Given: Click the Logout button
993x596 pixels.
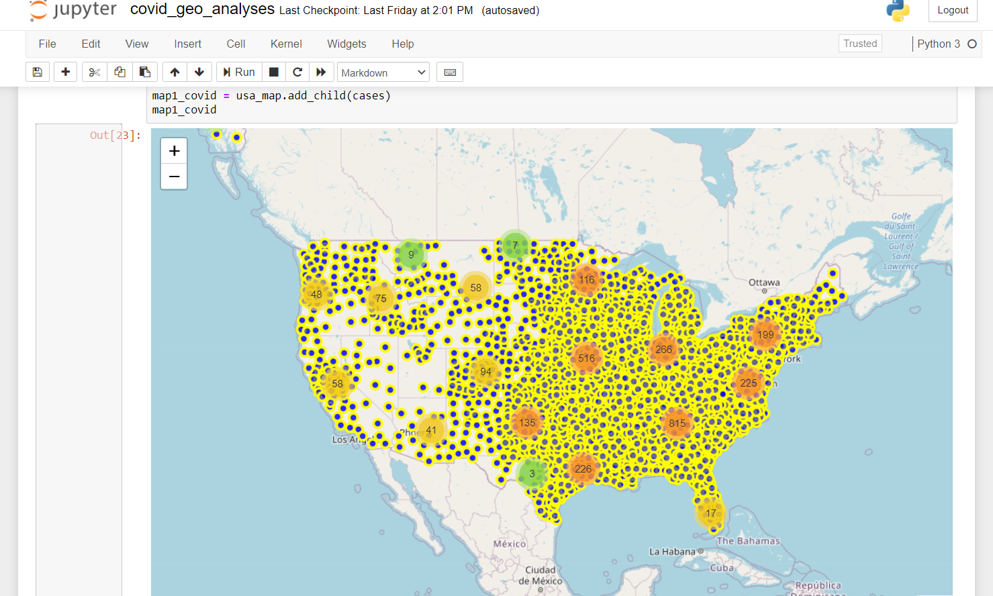Looking at the screenshot, I should click(x=953, y=10).
